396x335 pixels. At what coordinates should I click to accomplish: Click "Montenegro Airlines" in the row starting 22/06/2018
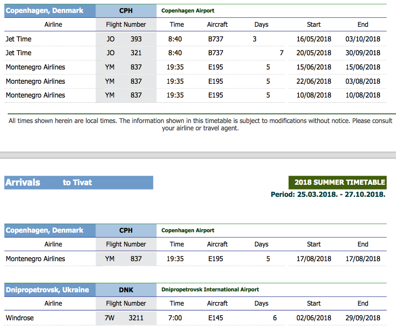click(35, 81)
